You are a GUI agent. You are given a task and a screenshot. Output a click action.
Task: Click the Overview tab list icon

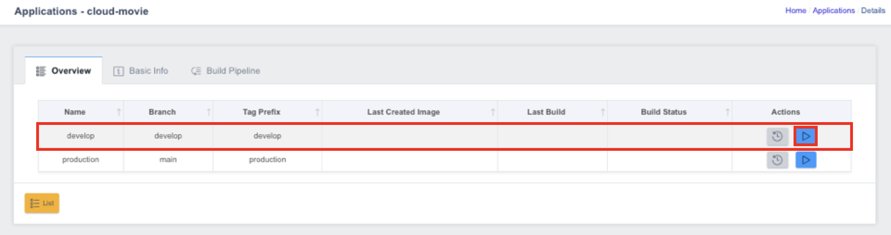point(41,71)
